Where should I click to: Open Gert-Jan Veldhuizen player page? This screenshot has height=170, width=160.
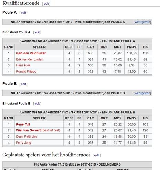(31, 53)
